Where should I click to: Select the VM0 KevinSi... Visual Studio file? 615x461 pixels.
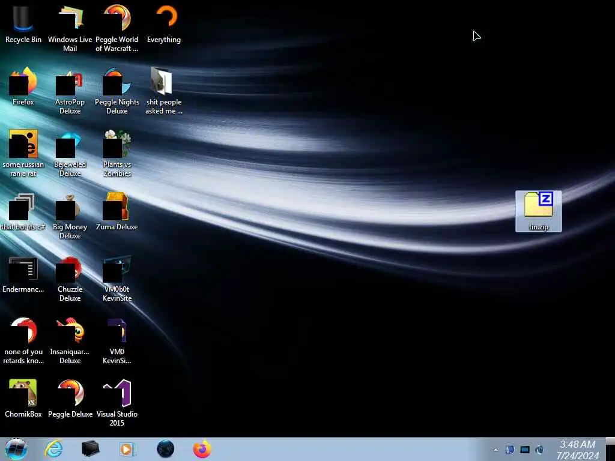(x=117, y=340)
